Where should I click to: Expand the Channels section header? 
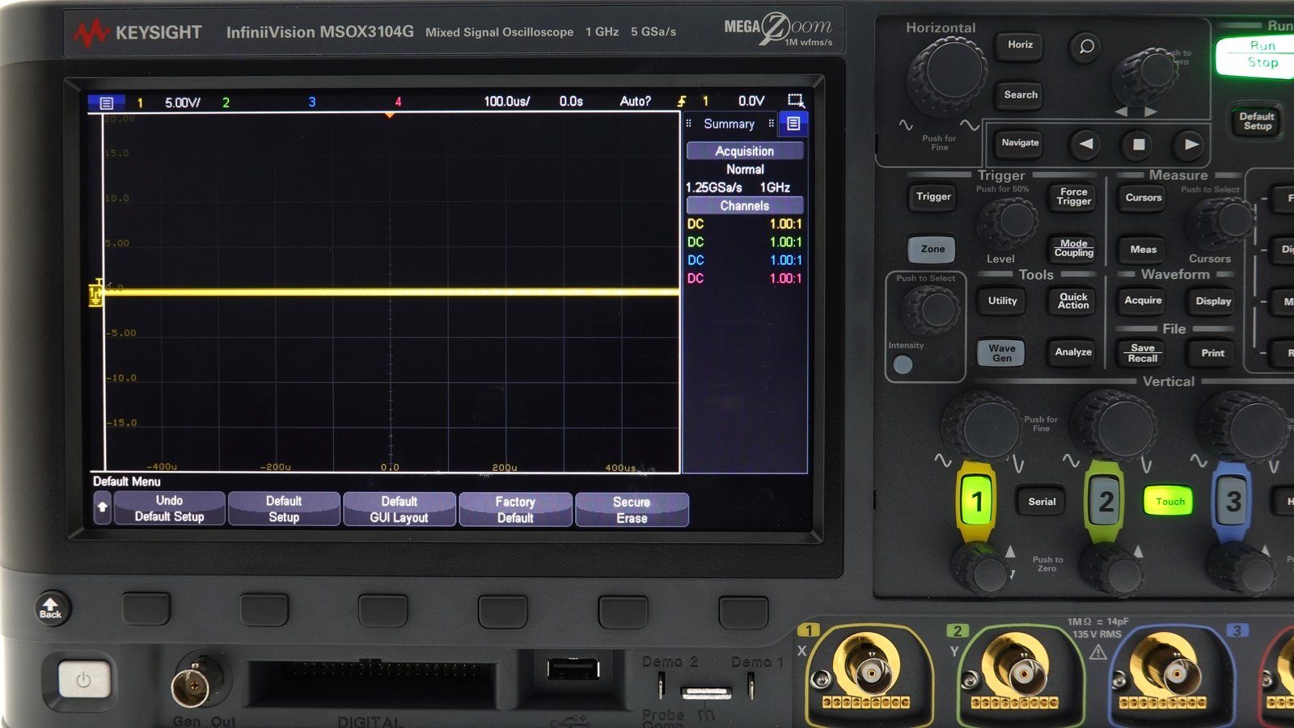pyautogui.click(x=745, y=205)
